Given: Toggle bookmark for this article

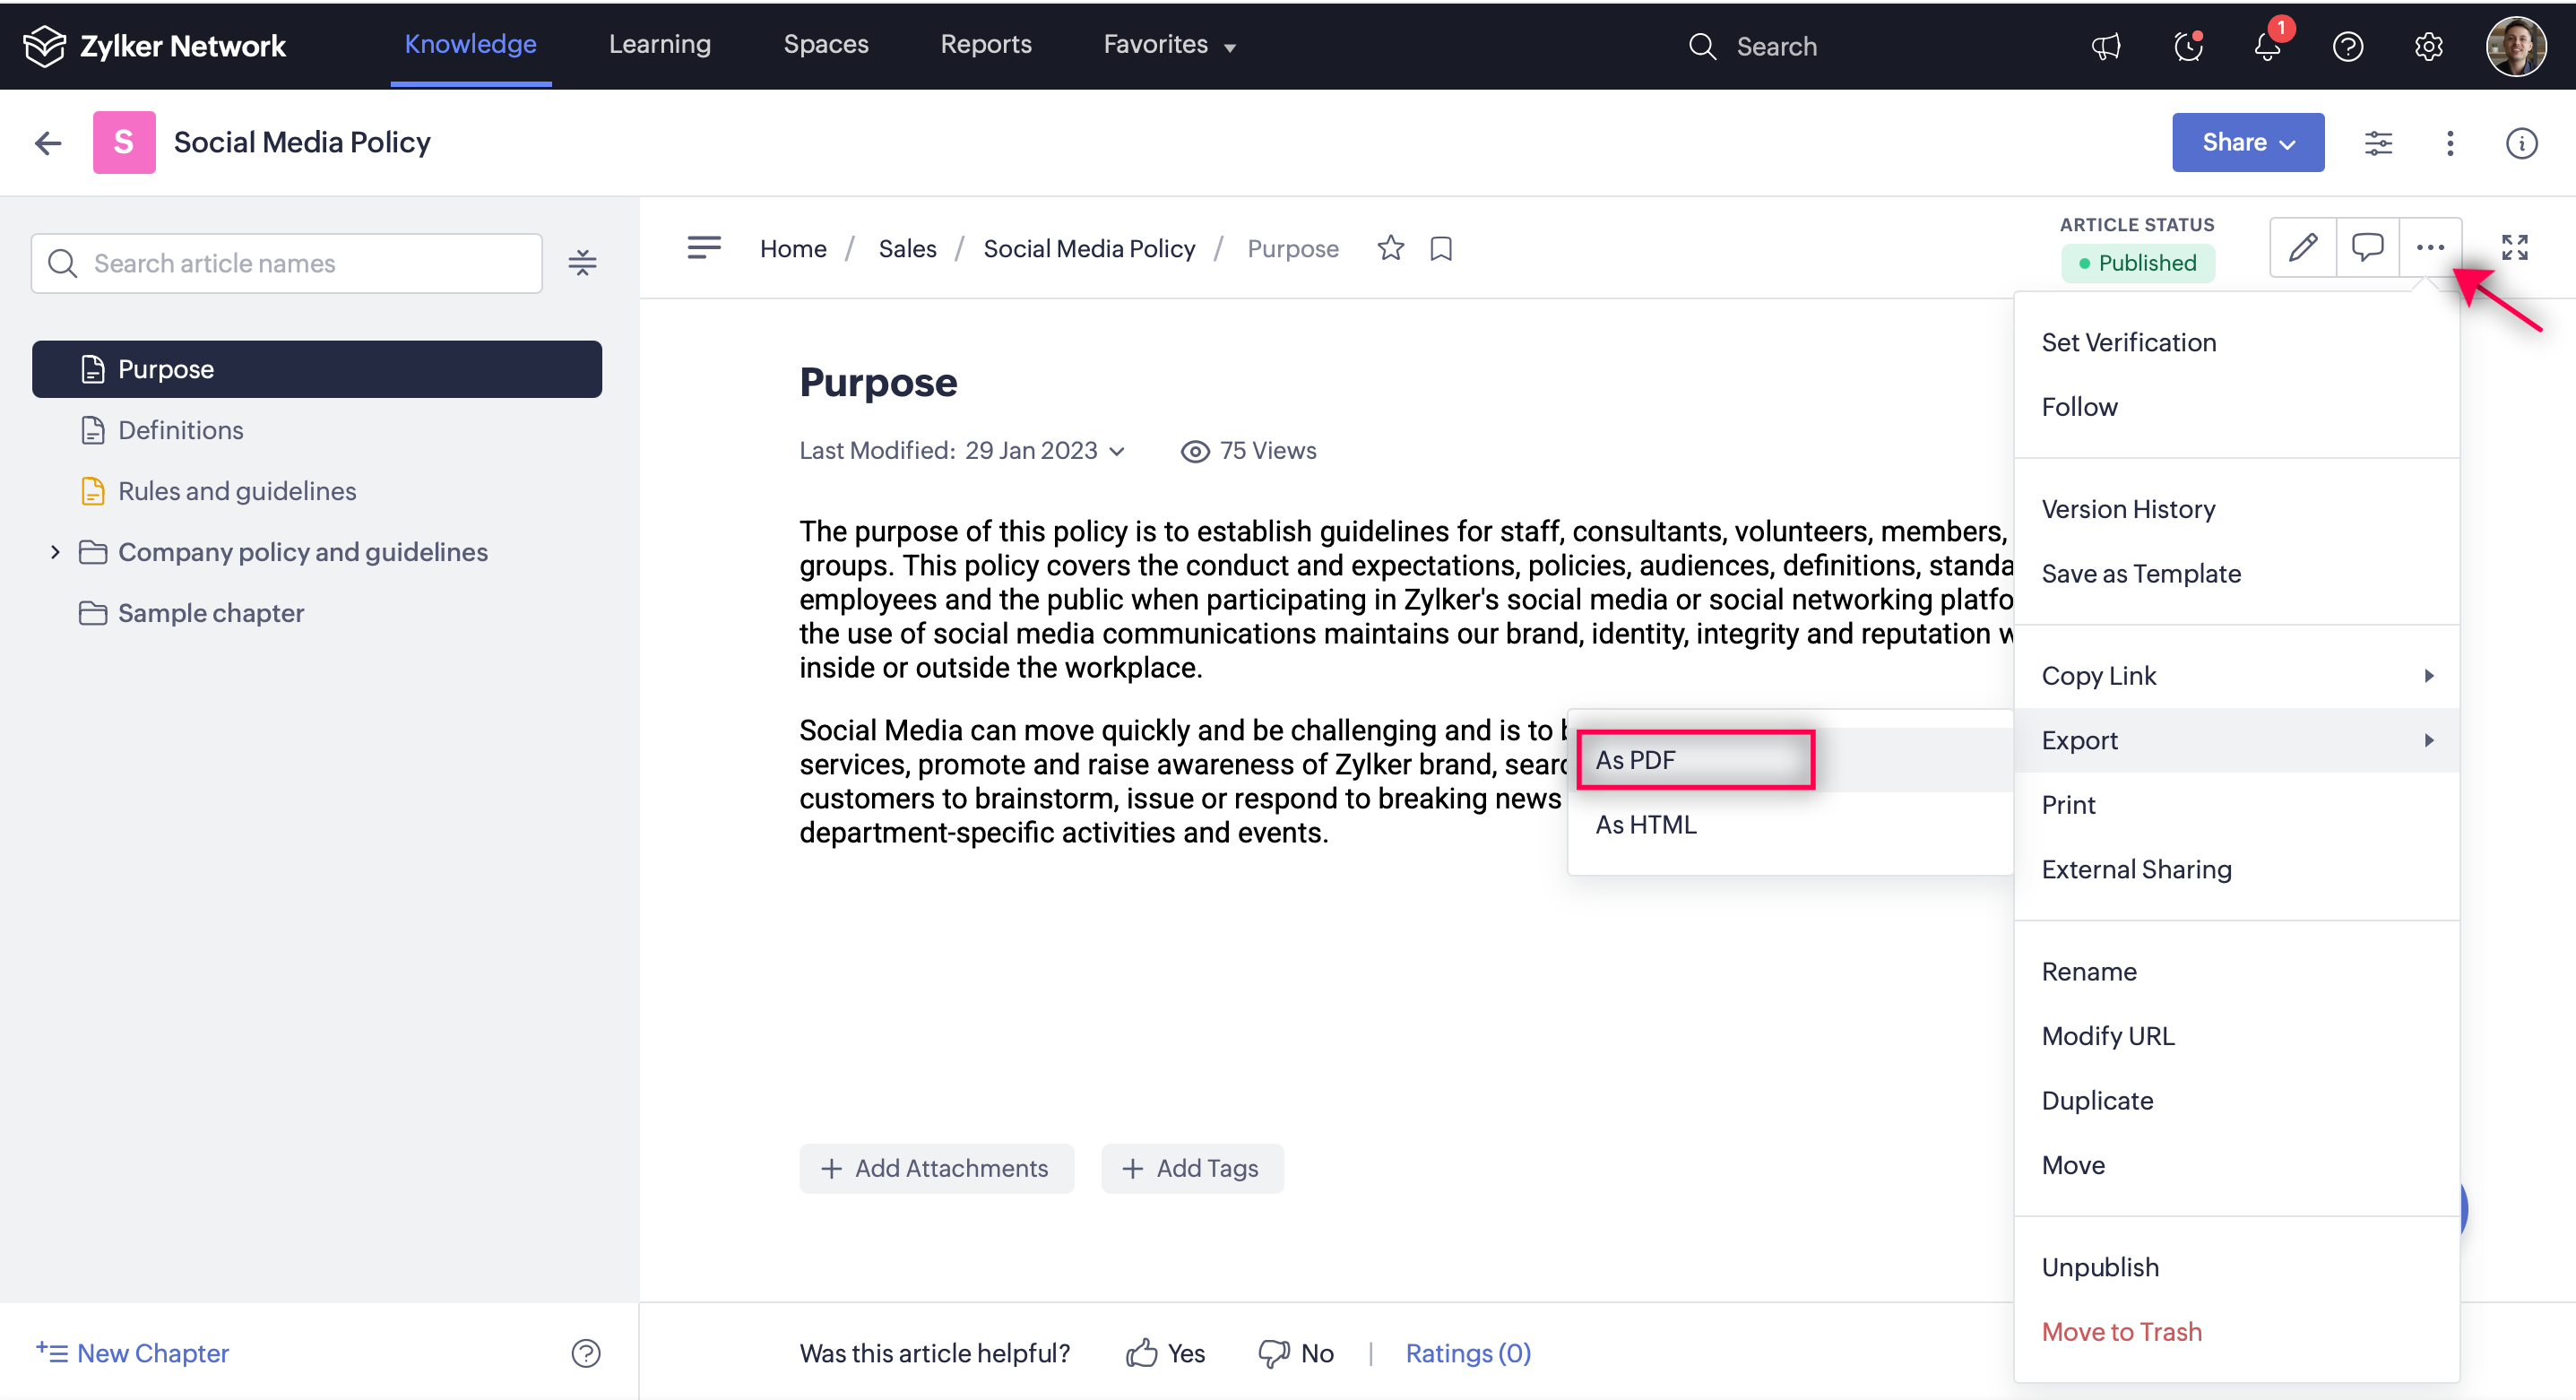Looking at the screenshot, I should coord(1441,248).
